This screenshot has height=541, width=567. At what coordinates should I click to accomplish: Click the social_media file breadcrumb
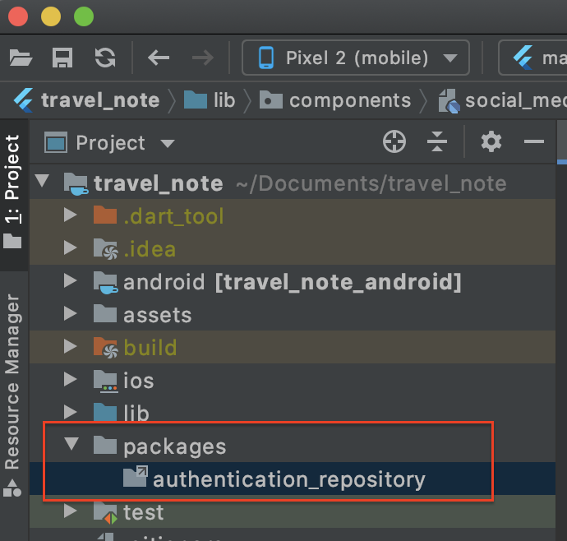503,100
